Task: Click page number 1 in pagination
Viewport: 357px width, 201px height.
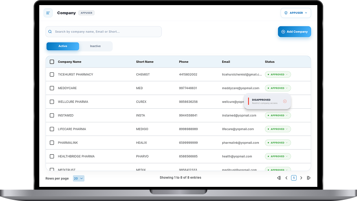Action: coord(294,178)
